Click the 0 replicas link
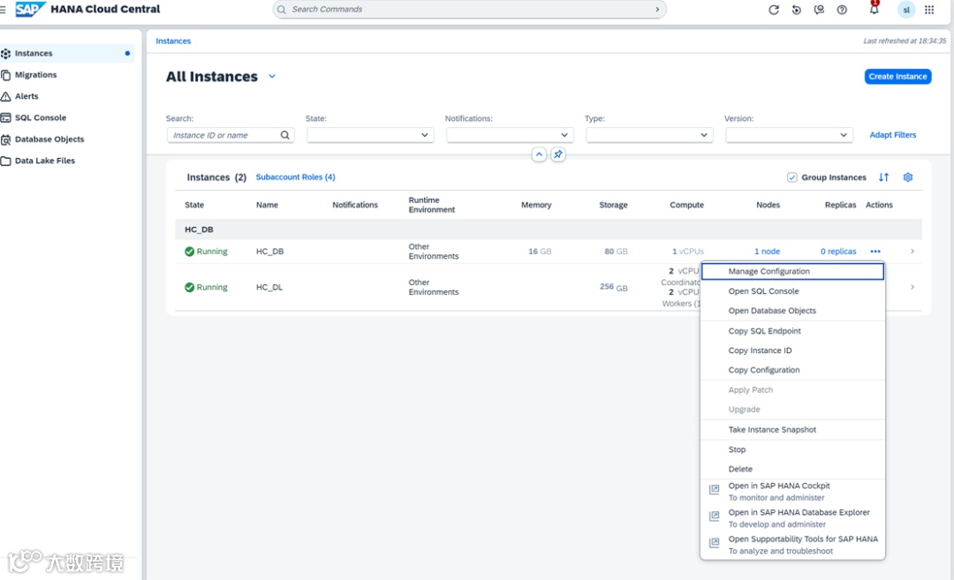954x580 pixels. [x=837, y=251]
